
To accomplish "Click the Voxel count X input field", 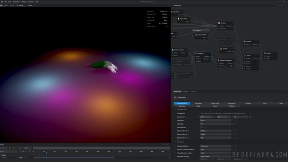I will (207, 117).
